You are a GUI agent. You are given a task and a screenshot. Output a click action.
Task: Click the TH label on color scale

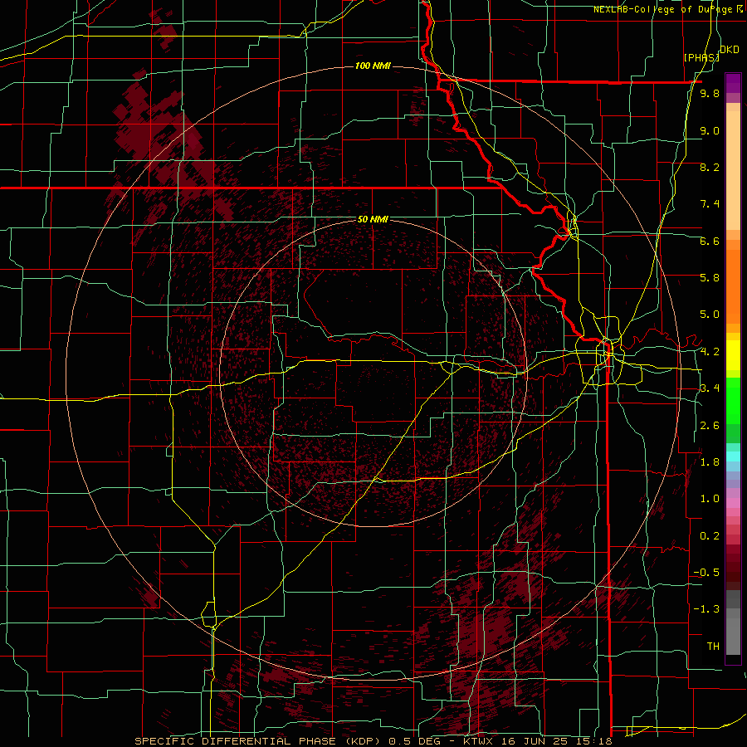click(x=713, y=646)
